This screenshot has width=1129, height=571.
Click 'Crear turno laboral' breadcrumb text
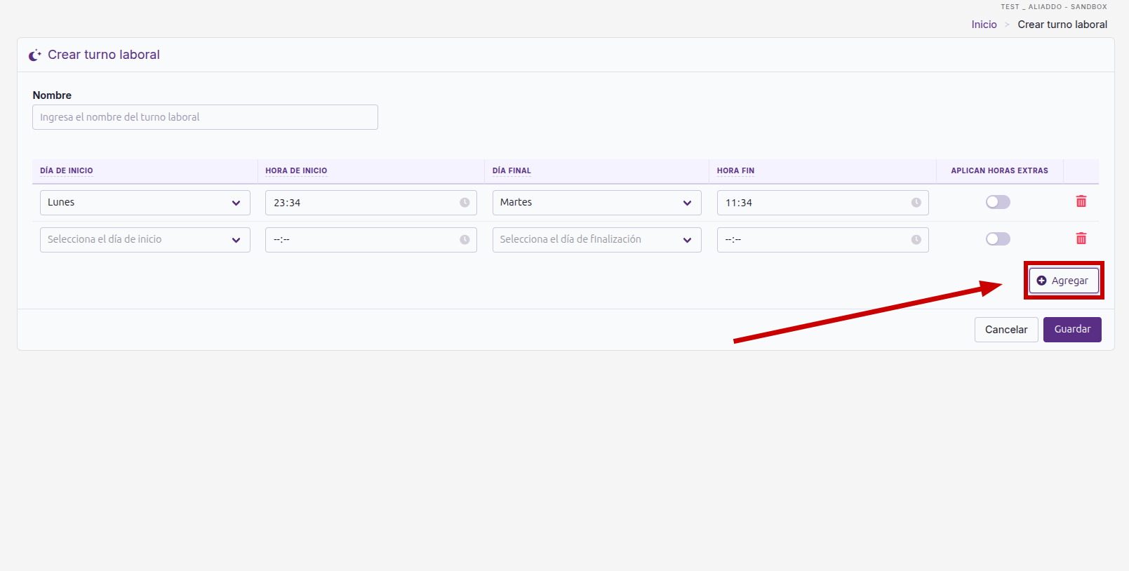coord(1062,25)
